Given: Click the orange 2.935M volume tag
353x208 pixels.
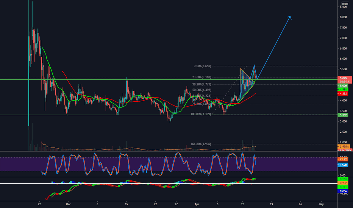Looking at the screenshot, I should (344, 146).
